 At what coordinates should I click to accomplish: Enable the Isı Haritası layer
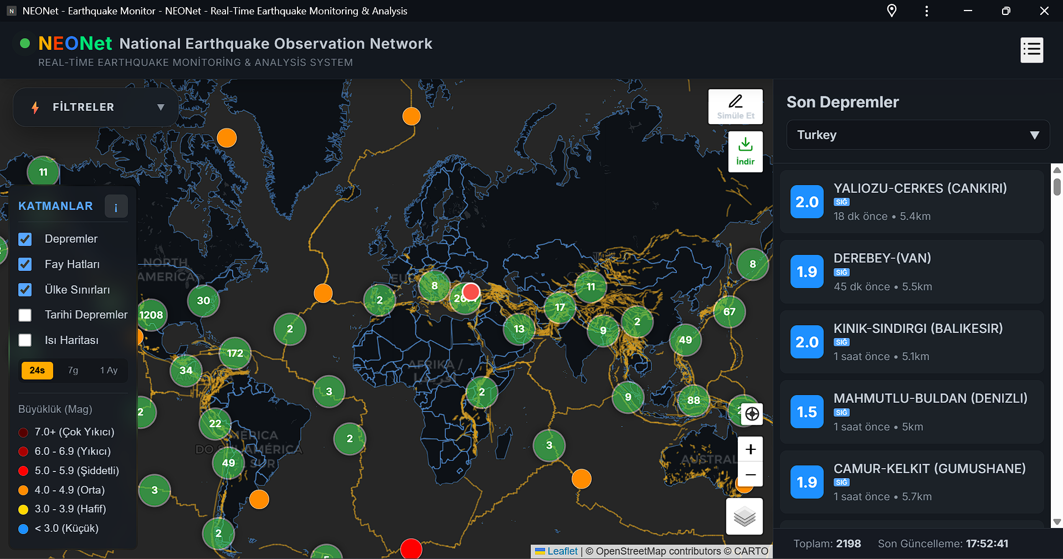point(25,340)
